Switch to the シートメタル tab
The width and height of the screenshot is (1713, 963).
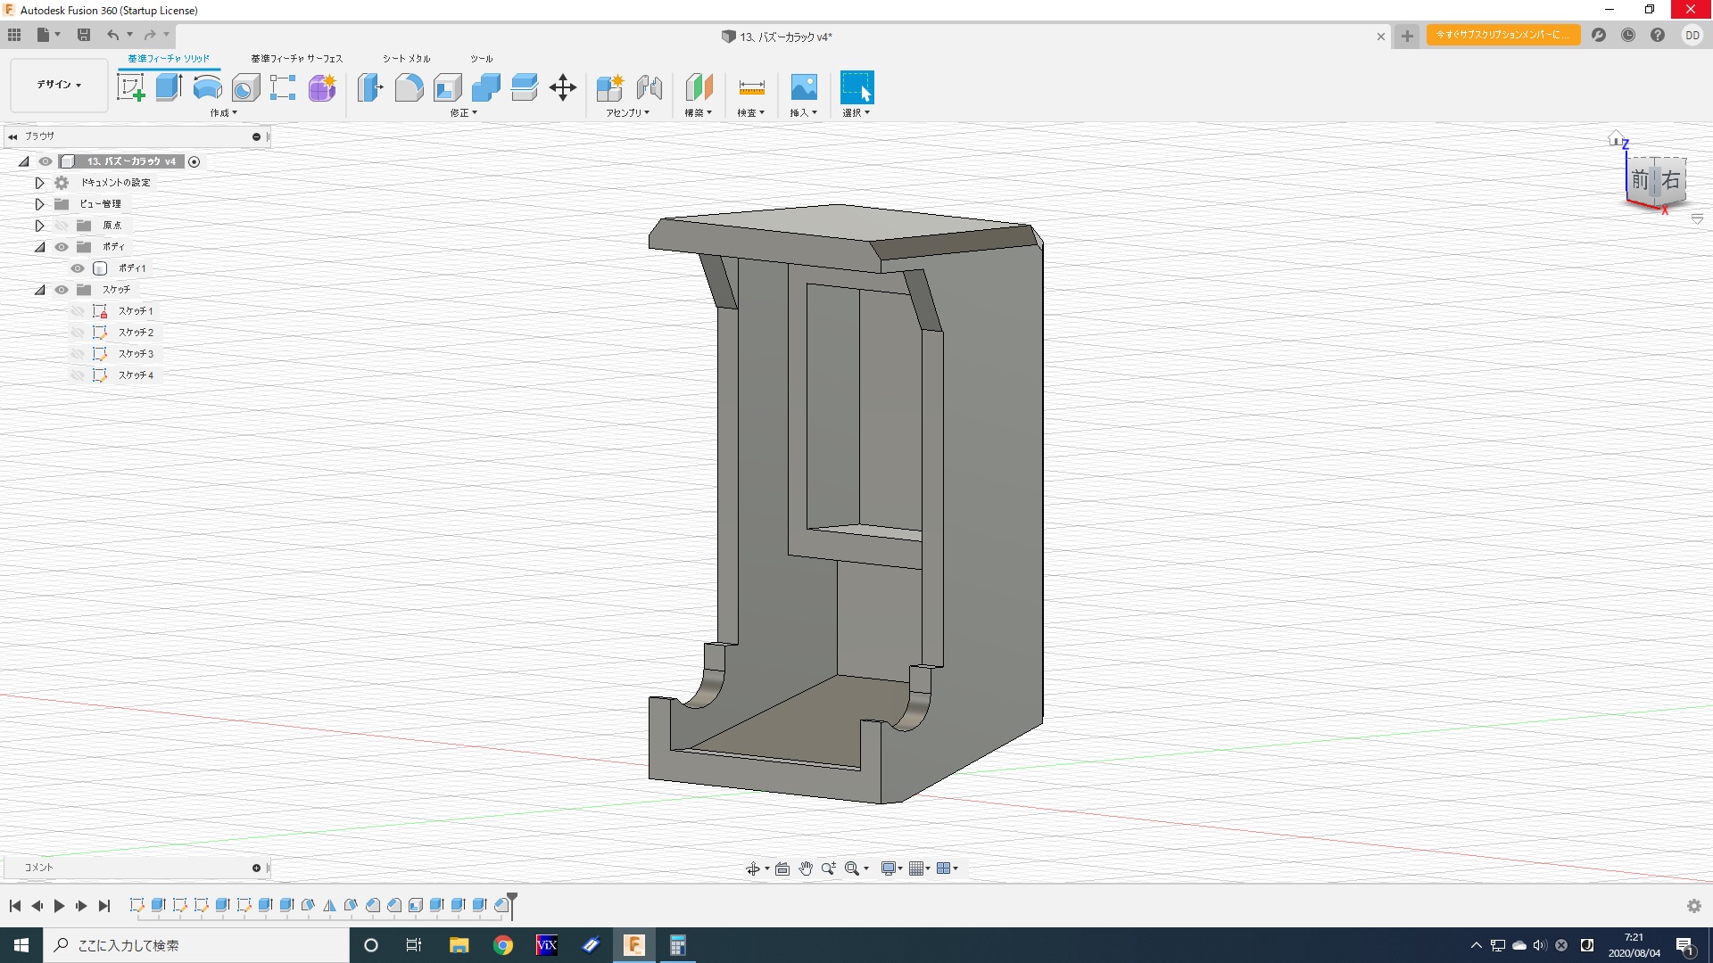[x=406, y=59]
